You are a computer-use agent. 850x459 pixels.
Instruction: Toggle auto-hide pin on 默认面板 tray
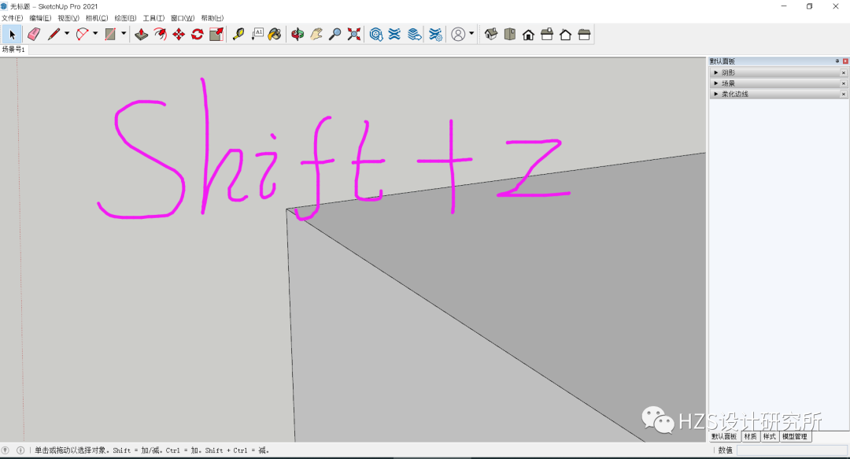tap(837, 61)
